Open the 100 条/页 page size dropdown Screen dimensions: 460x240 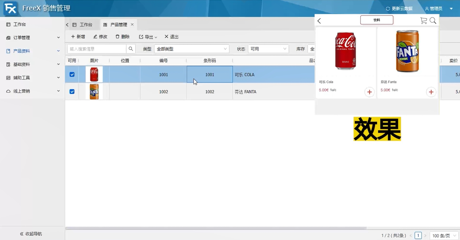click(444, 236)
